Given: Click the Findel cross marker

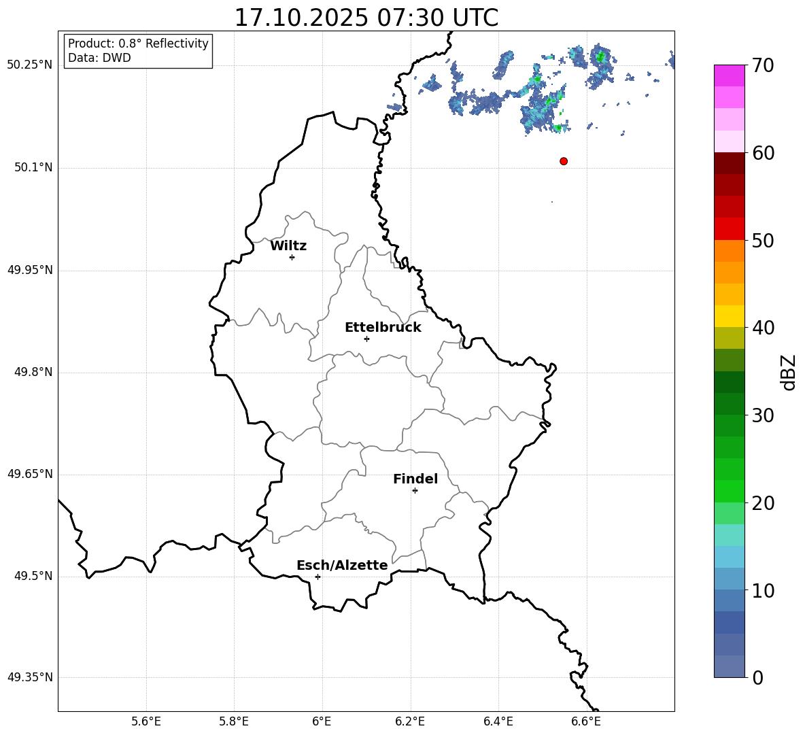Looking at the screenshot, I should pos(415,491).
